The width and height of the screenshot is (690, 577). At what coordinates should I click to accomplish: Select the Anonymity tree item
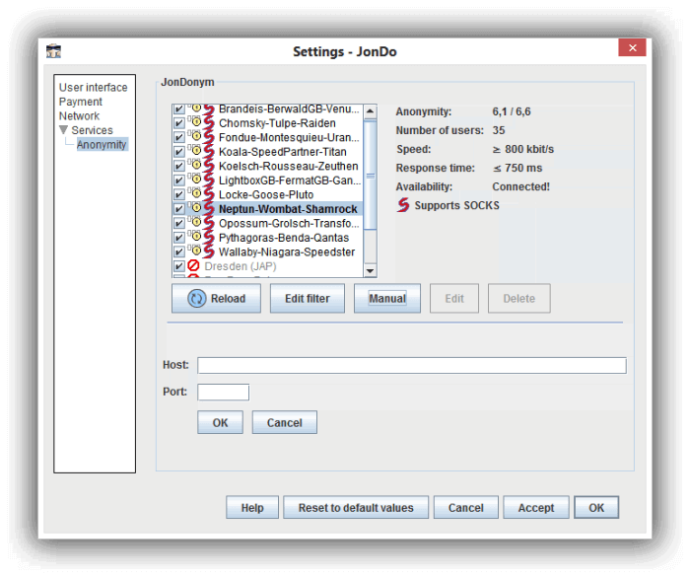pos(102,144)
